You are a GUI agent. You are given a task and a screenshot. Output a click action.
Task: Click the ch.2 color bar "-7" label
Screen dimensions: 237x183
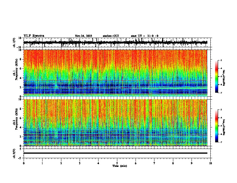[221, 142]
